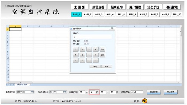
Task: Click the 导出报表 export report button
Action: click(x=170, y=92)
